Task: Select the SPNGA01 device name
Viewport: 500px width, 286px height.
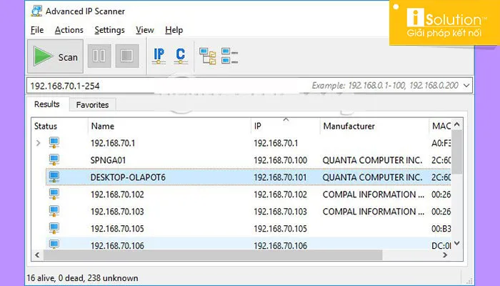Action: 108,160
